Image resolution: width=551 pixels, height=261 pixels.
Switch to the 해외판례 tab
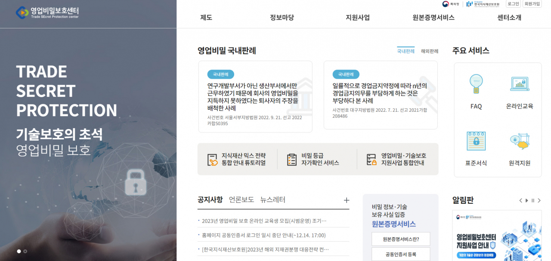tap(430, 51)
